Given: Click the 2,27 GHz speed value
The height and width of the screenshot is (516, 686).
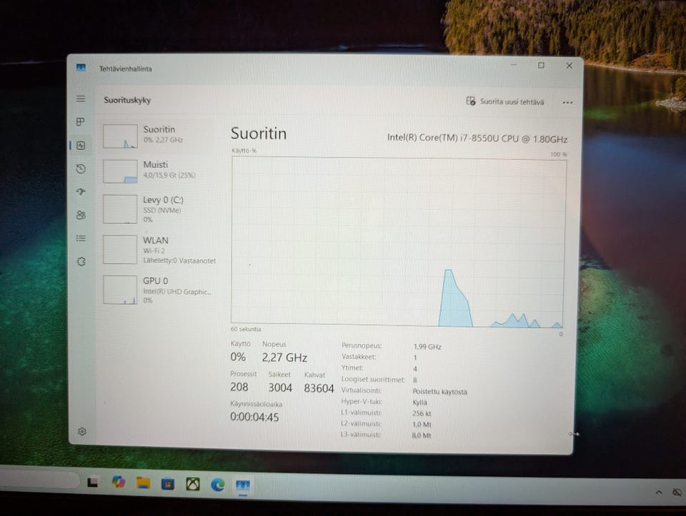Looking at the screenshot, I should [284, 358].
